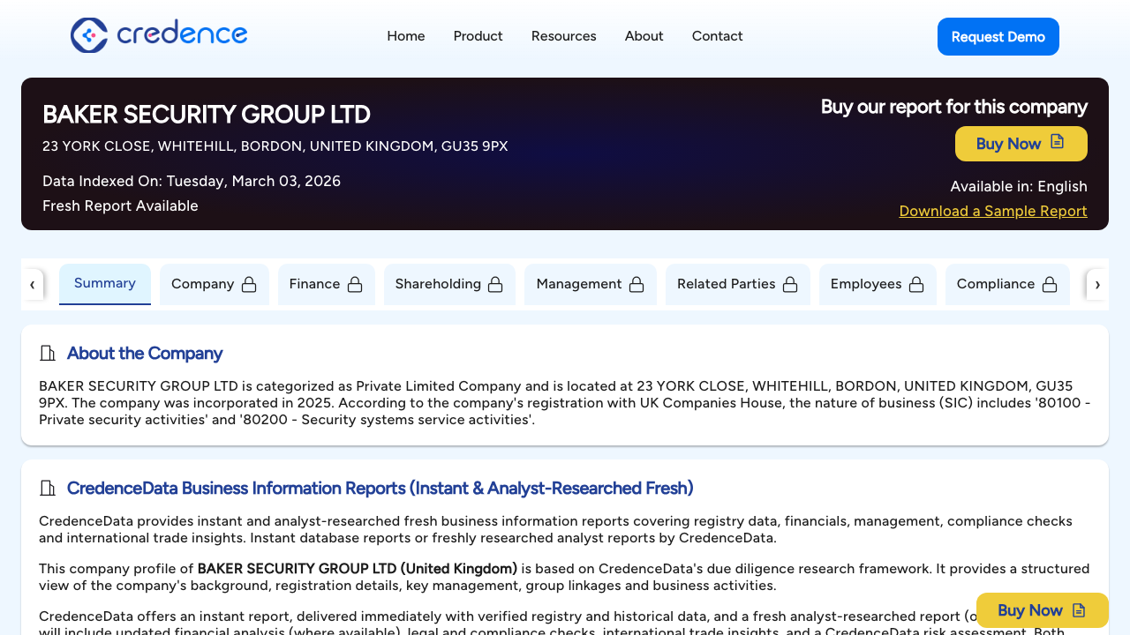This screenshot has width=1130, height=635.
Task: Click the lock icon on the Compliance tab
Action: tap(1050, 284)
